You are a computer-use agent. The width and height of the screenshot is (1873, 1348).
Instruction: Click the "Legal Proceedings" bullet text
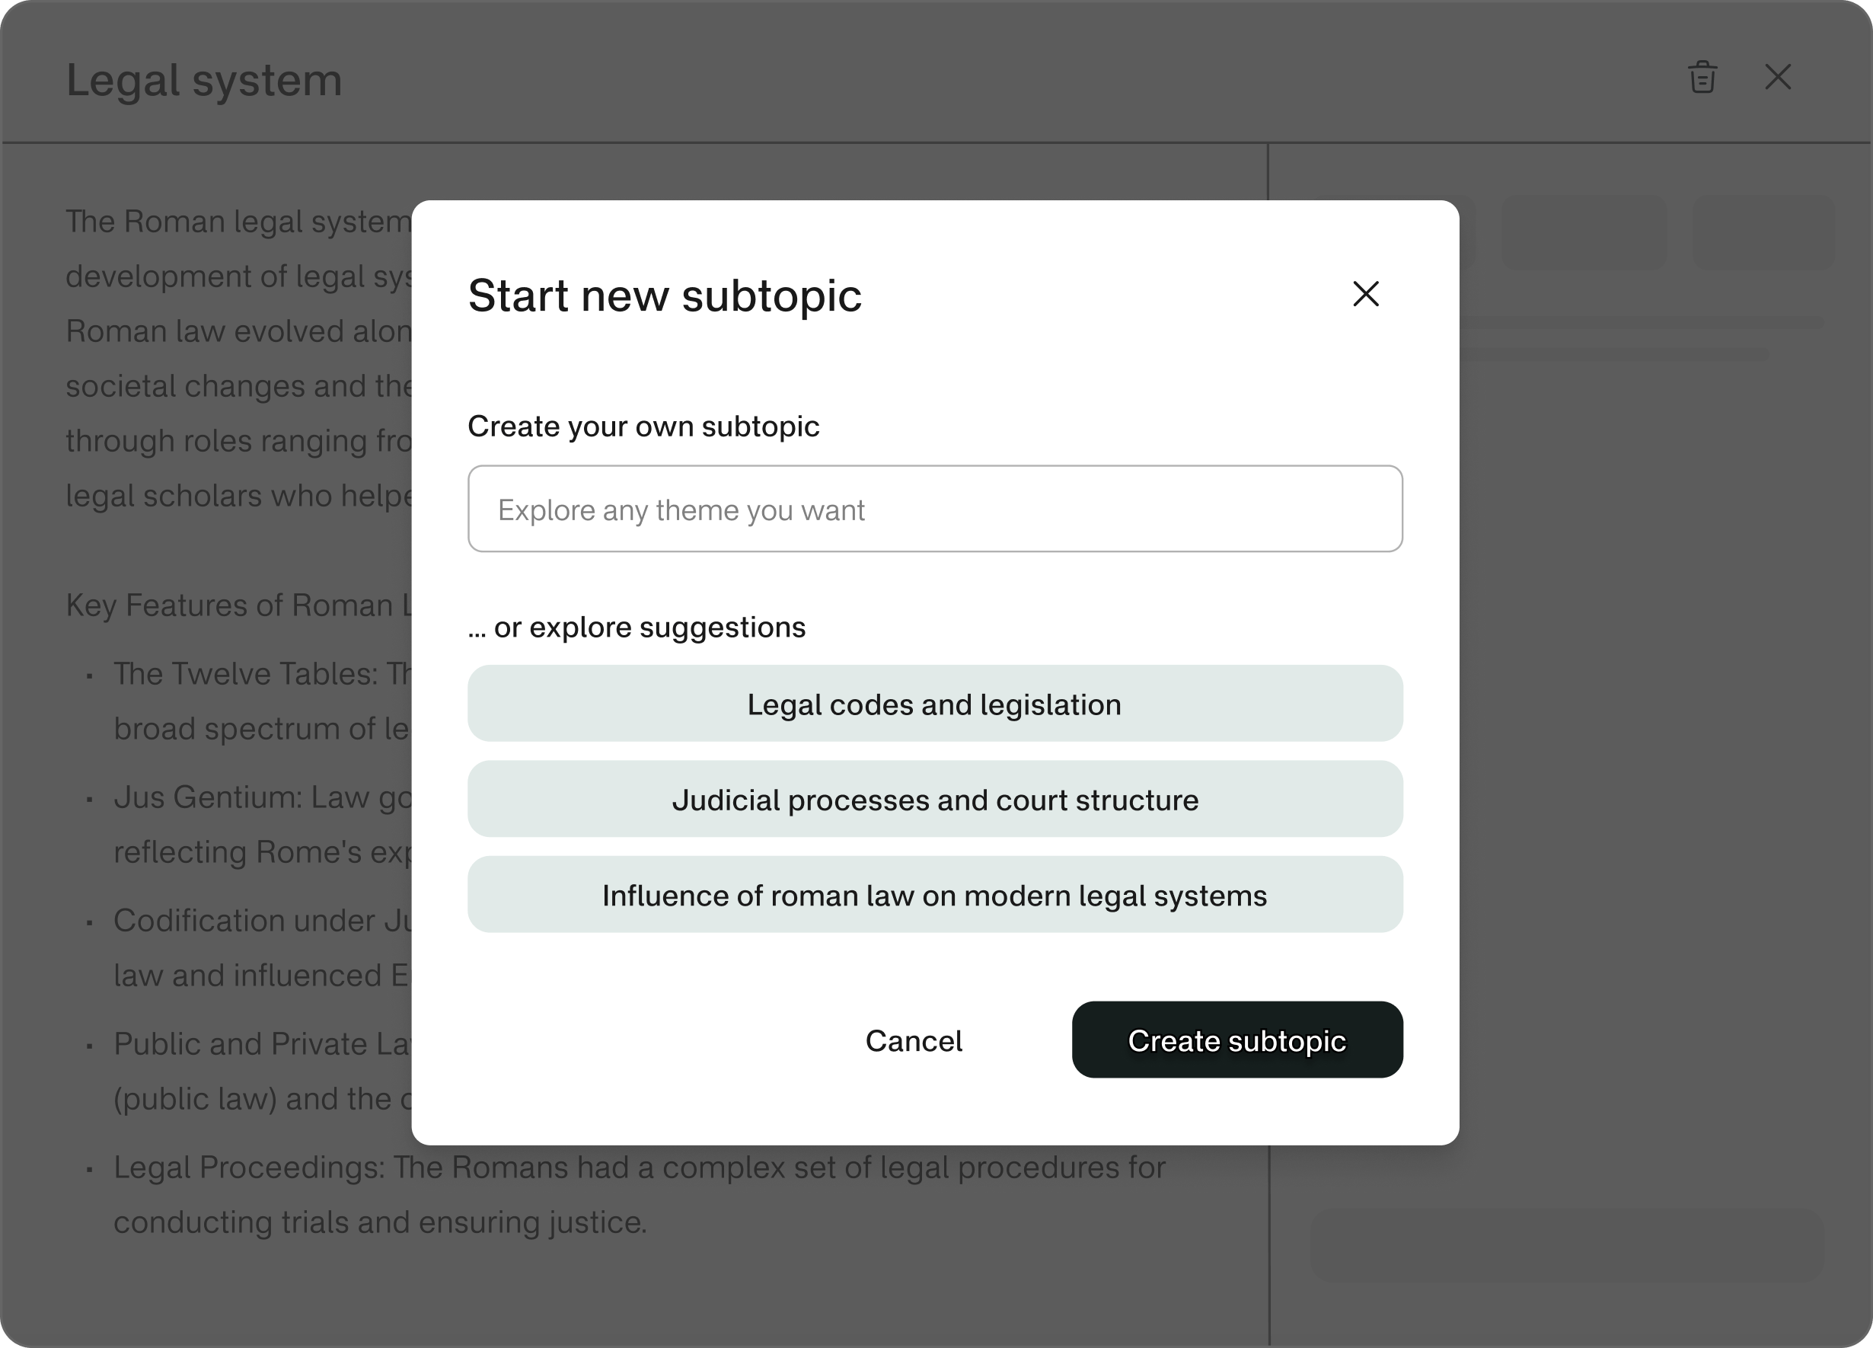(638, 1168)
